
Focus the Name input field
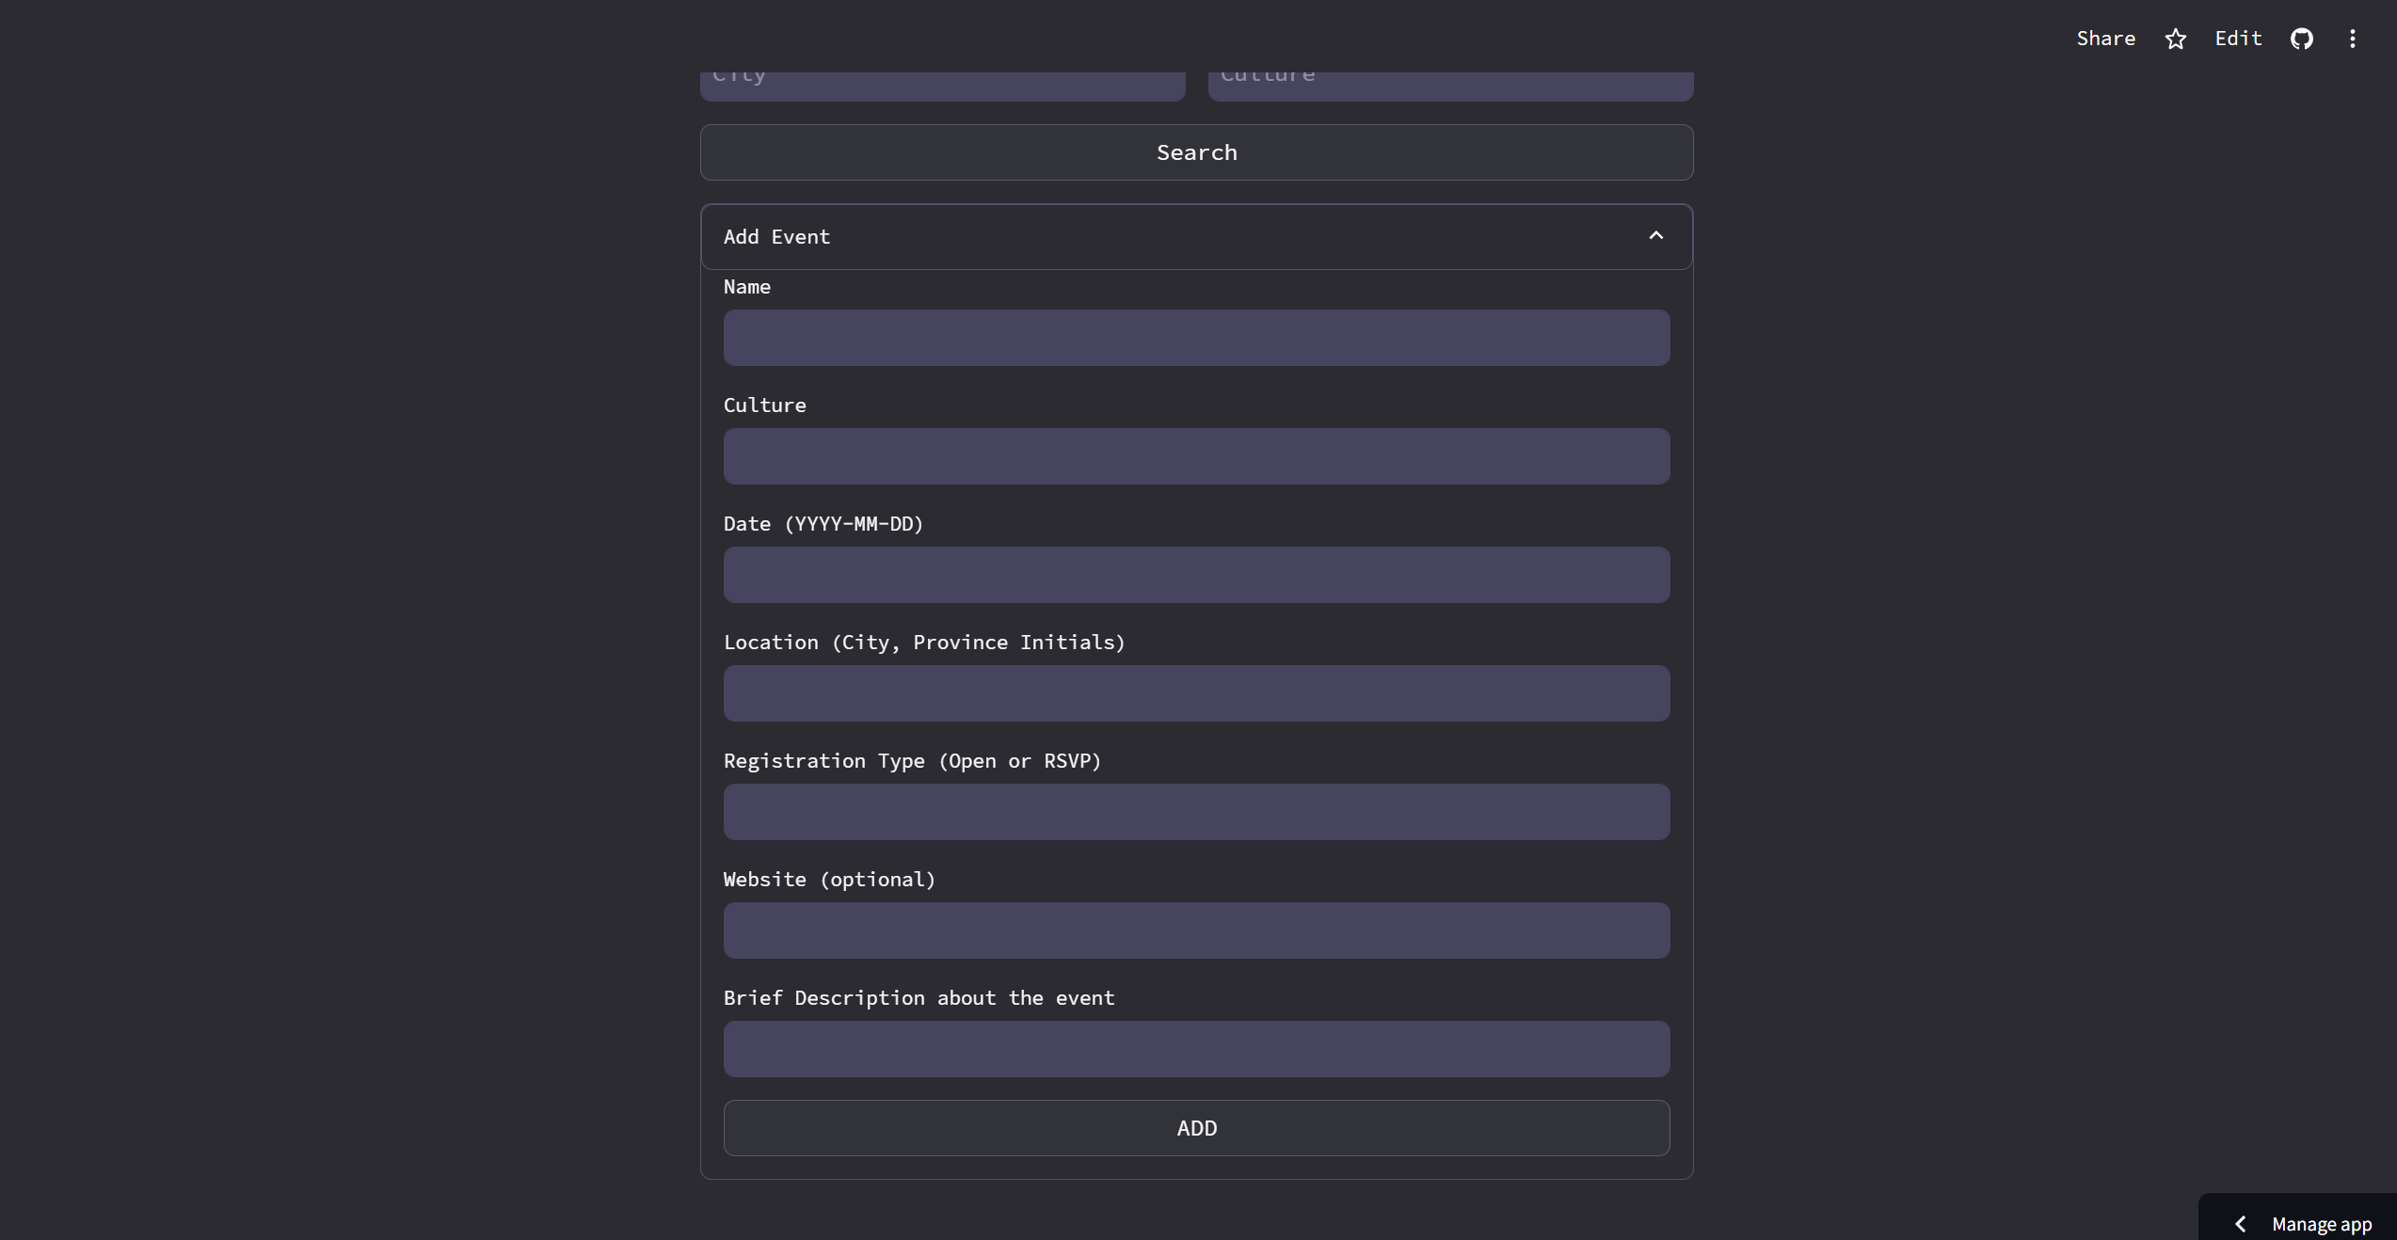pos(1196,338)
